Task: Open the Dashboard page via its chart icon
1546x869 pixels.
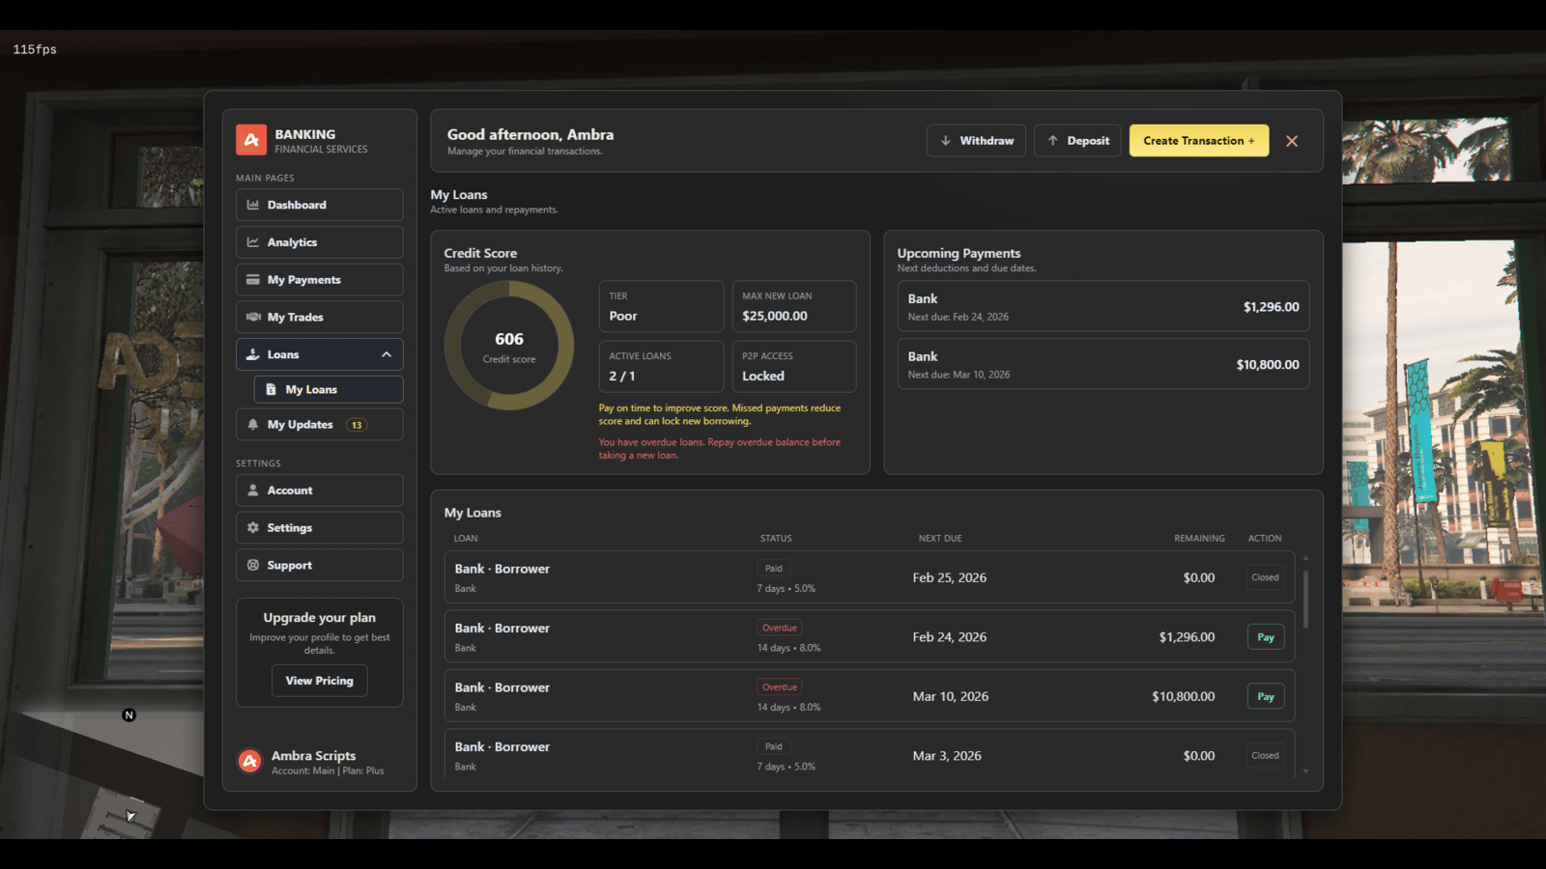Action: 253,205
